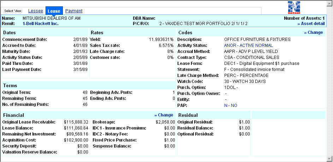Click the Lease Balance value $111,060.64
Screen dimensions: 333x162
(76, 128)
